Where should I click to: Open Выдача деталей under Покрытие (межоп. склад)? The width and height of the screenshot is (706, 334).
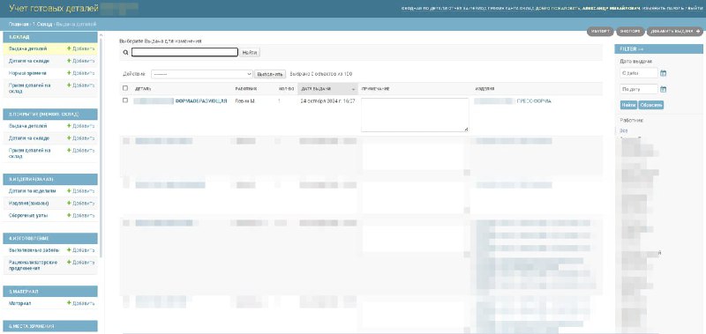(x=28, y=126)
